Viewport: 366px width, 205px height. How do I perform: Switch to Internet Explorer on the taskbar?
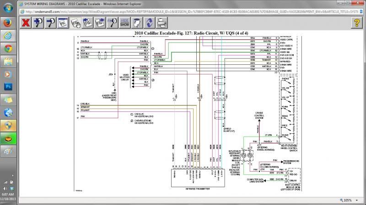click(8, 36)
